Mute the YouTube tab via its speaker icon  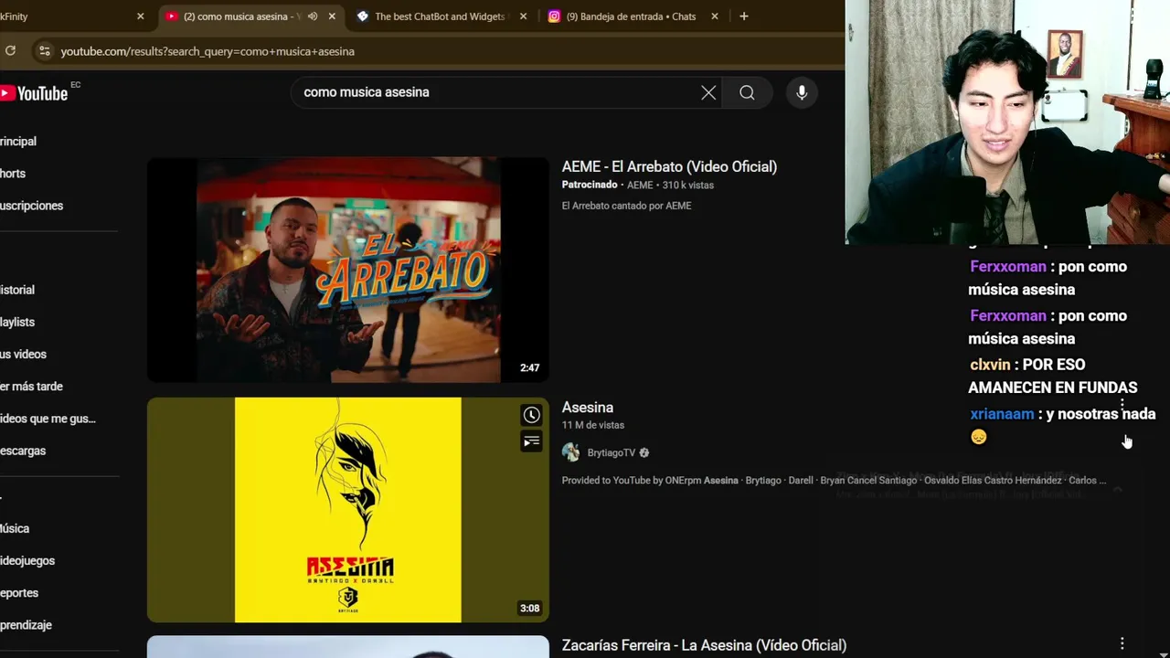[x=313, y=16]
